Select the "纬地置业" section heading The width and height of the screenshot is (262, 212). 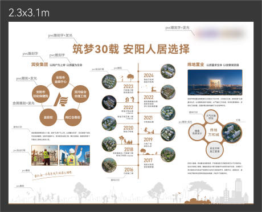click(x=196, y=65)
